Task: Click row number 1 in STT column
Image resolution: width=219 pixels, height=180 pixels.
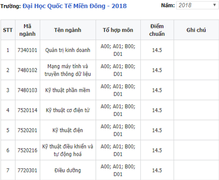Action: pos(8,50)
